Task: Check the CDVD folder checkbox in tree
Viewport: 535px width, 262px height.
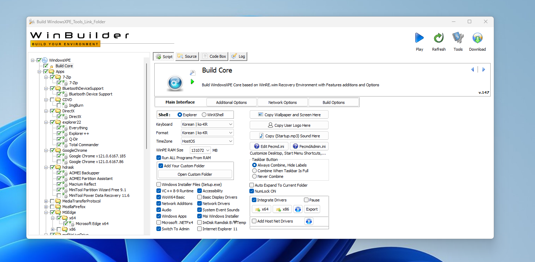Action: (52, 100)
